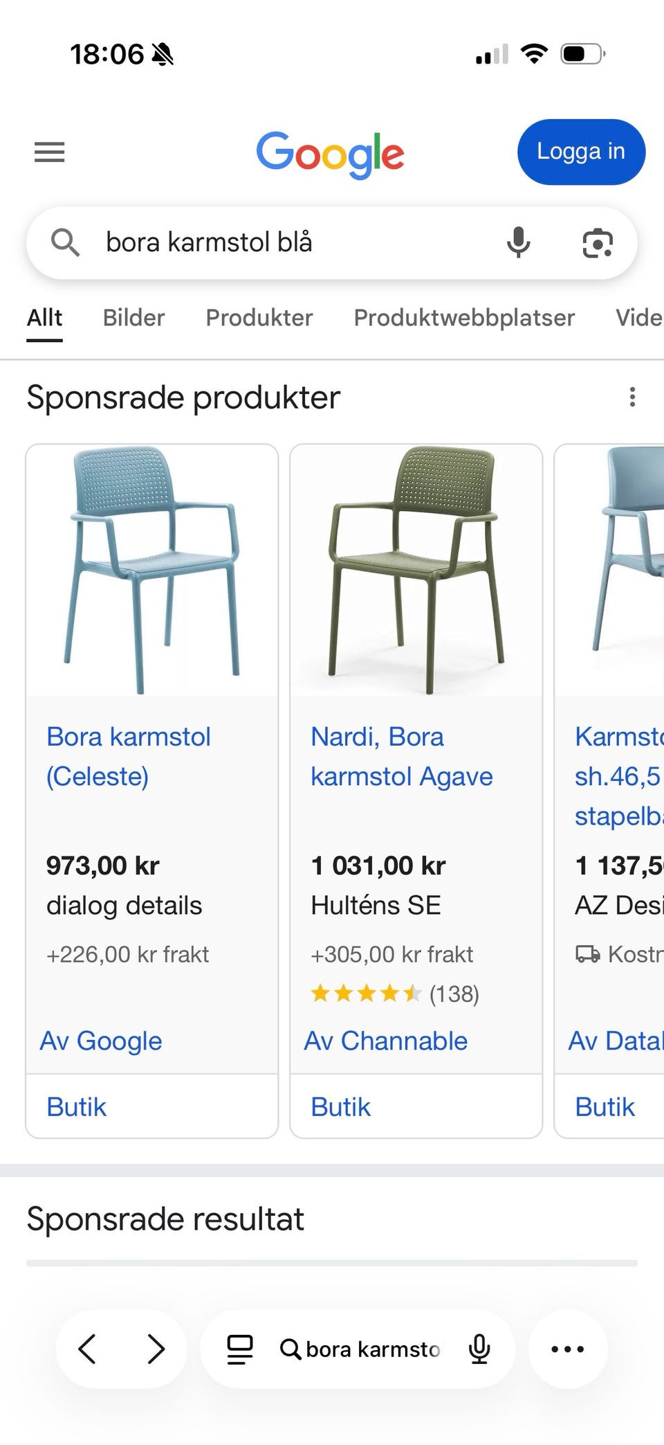This screenshot has height=1445, width=664.
Task: Click the blue Celeste chair image
Action: (152, 570)
